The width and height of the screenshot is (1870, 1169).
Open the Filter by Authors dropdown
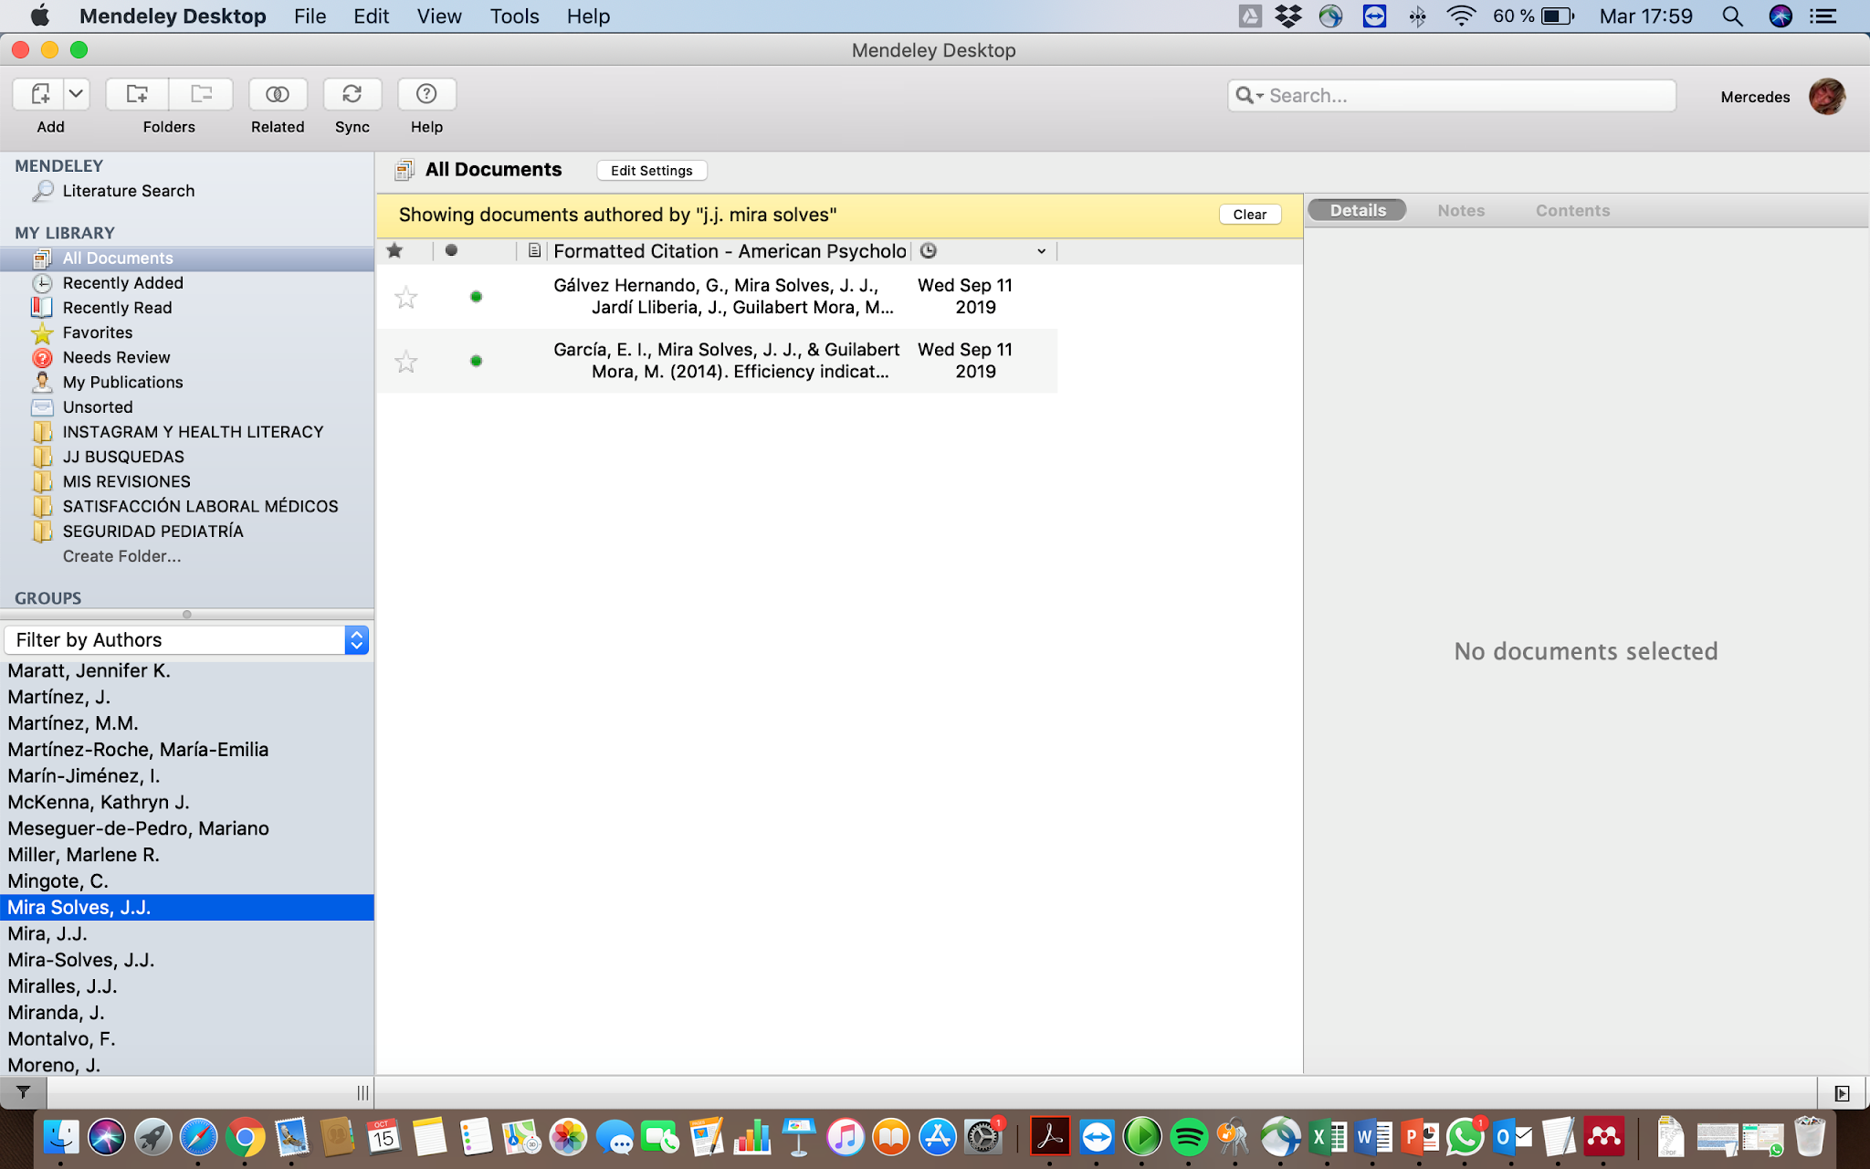[x=356, y=640]
